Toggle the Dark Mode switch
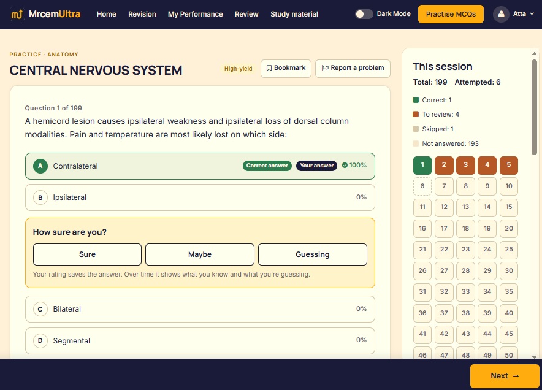 (x=364, y=14)
